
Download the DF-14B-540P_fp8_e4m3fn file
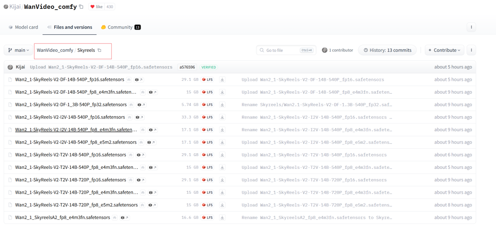222,92
